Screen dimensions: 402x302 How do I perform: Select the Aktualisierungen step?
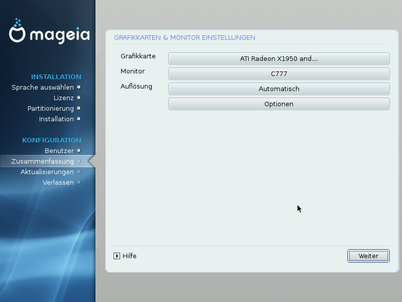coord(47,172)
